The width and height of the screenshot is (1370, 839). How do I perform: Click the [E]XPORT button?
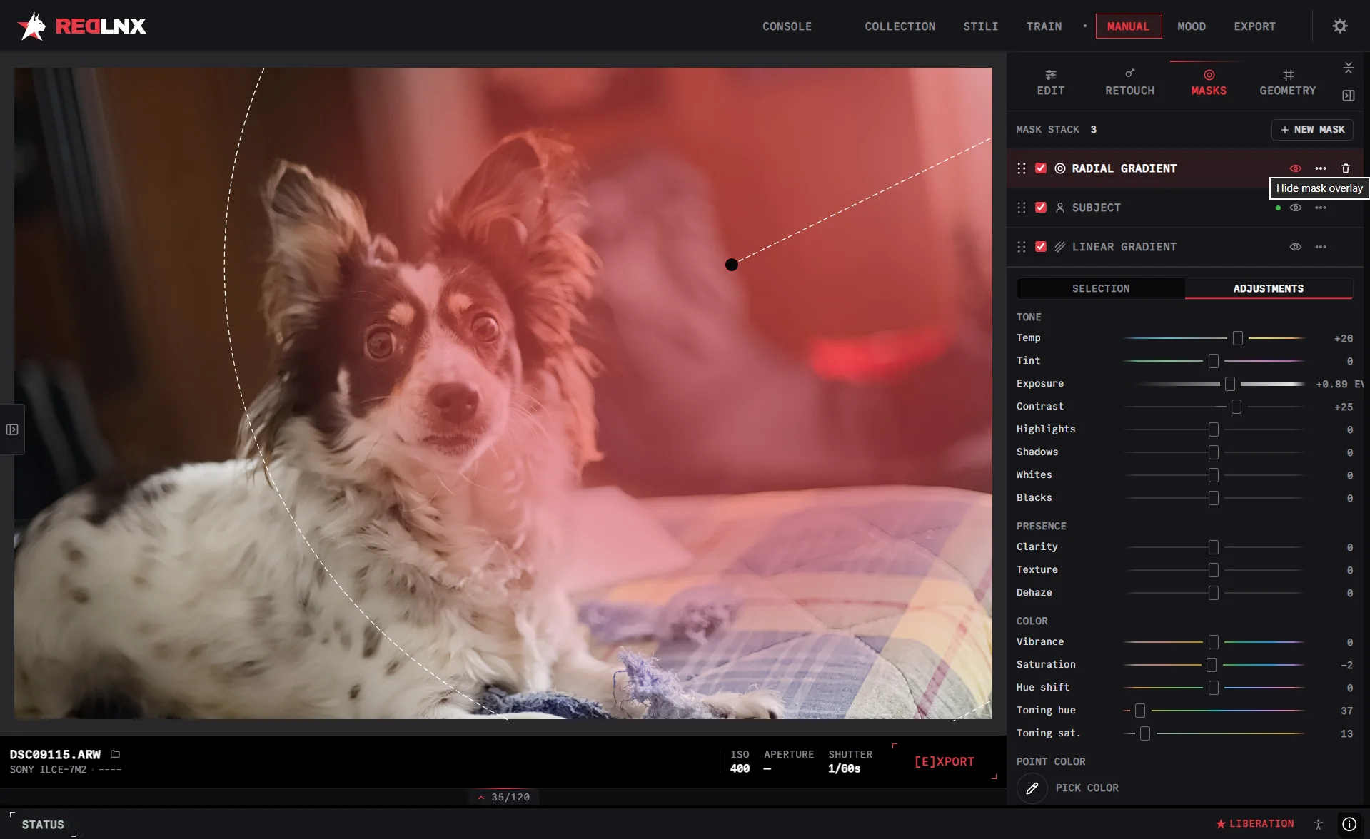[944, 762]
